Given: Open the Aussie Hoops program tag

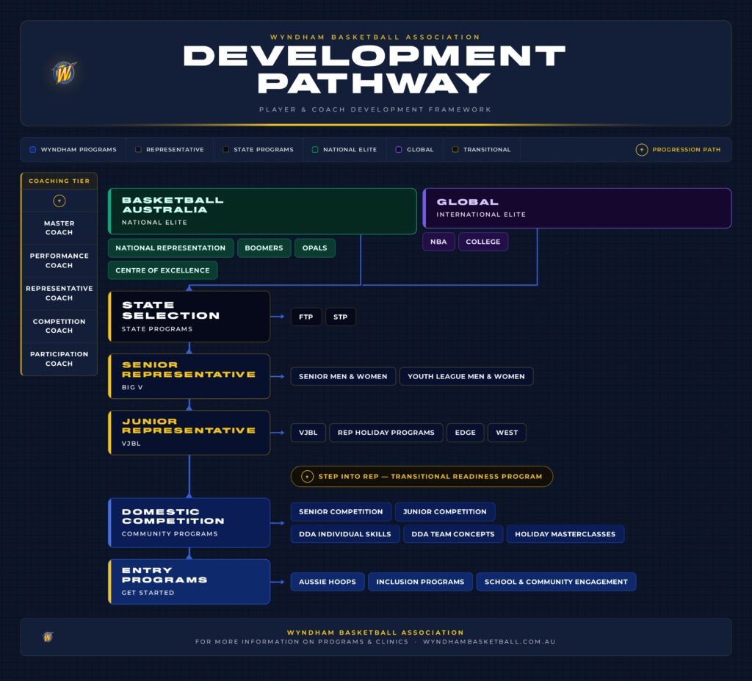Looking at the screenshot, I should pyautogui.click(x=327, y=582).
